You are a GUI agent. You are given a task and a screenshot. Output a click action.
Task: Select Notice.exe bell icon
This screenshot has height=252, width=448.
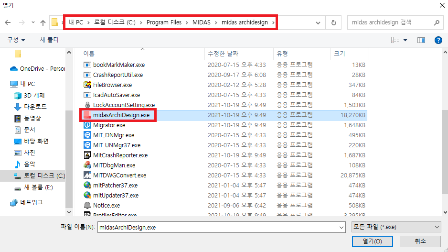[87, 205]
